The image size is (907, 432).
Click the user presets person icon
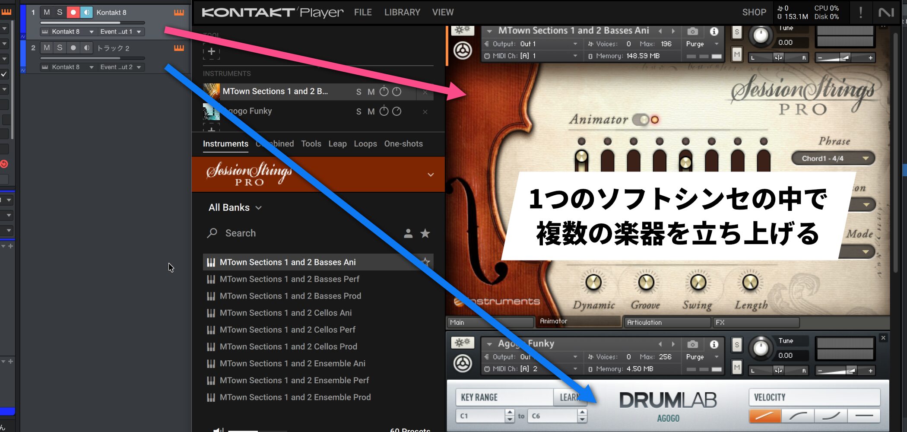[408, 234]
